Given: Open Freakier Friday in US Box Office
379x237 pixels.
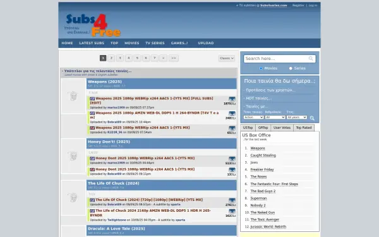Looking at the screenshot, I should [262, 169].
